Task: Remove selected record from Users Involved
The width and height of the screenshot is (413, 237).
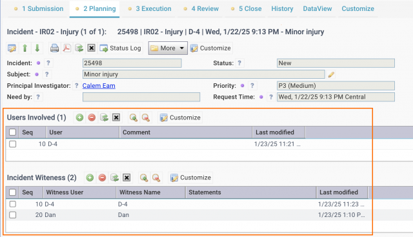Action: pos(92,118)
